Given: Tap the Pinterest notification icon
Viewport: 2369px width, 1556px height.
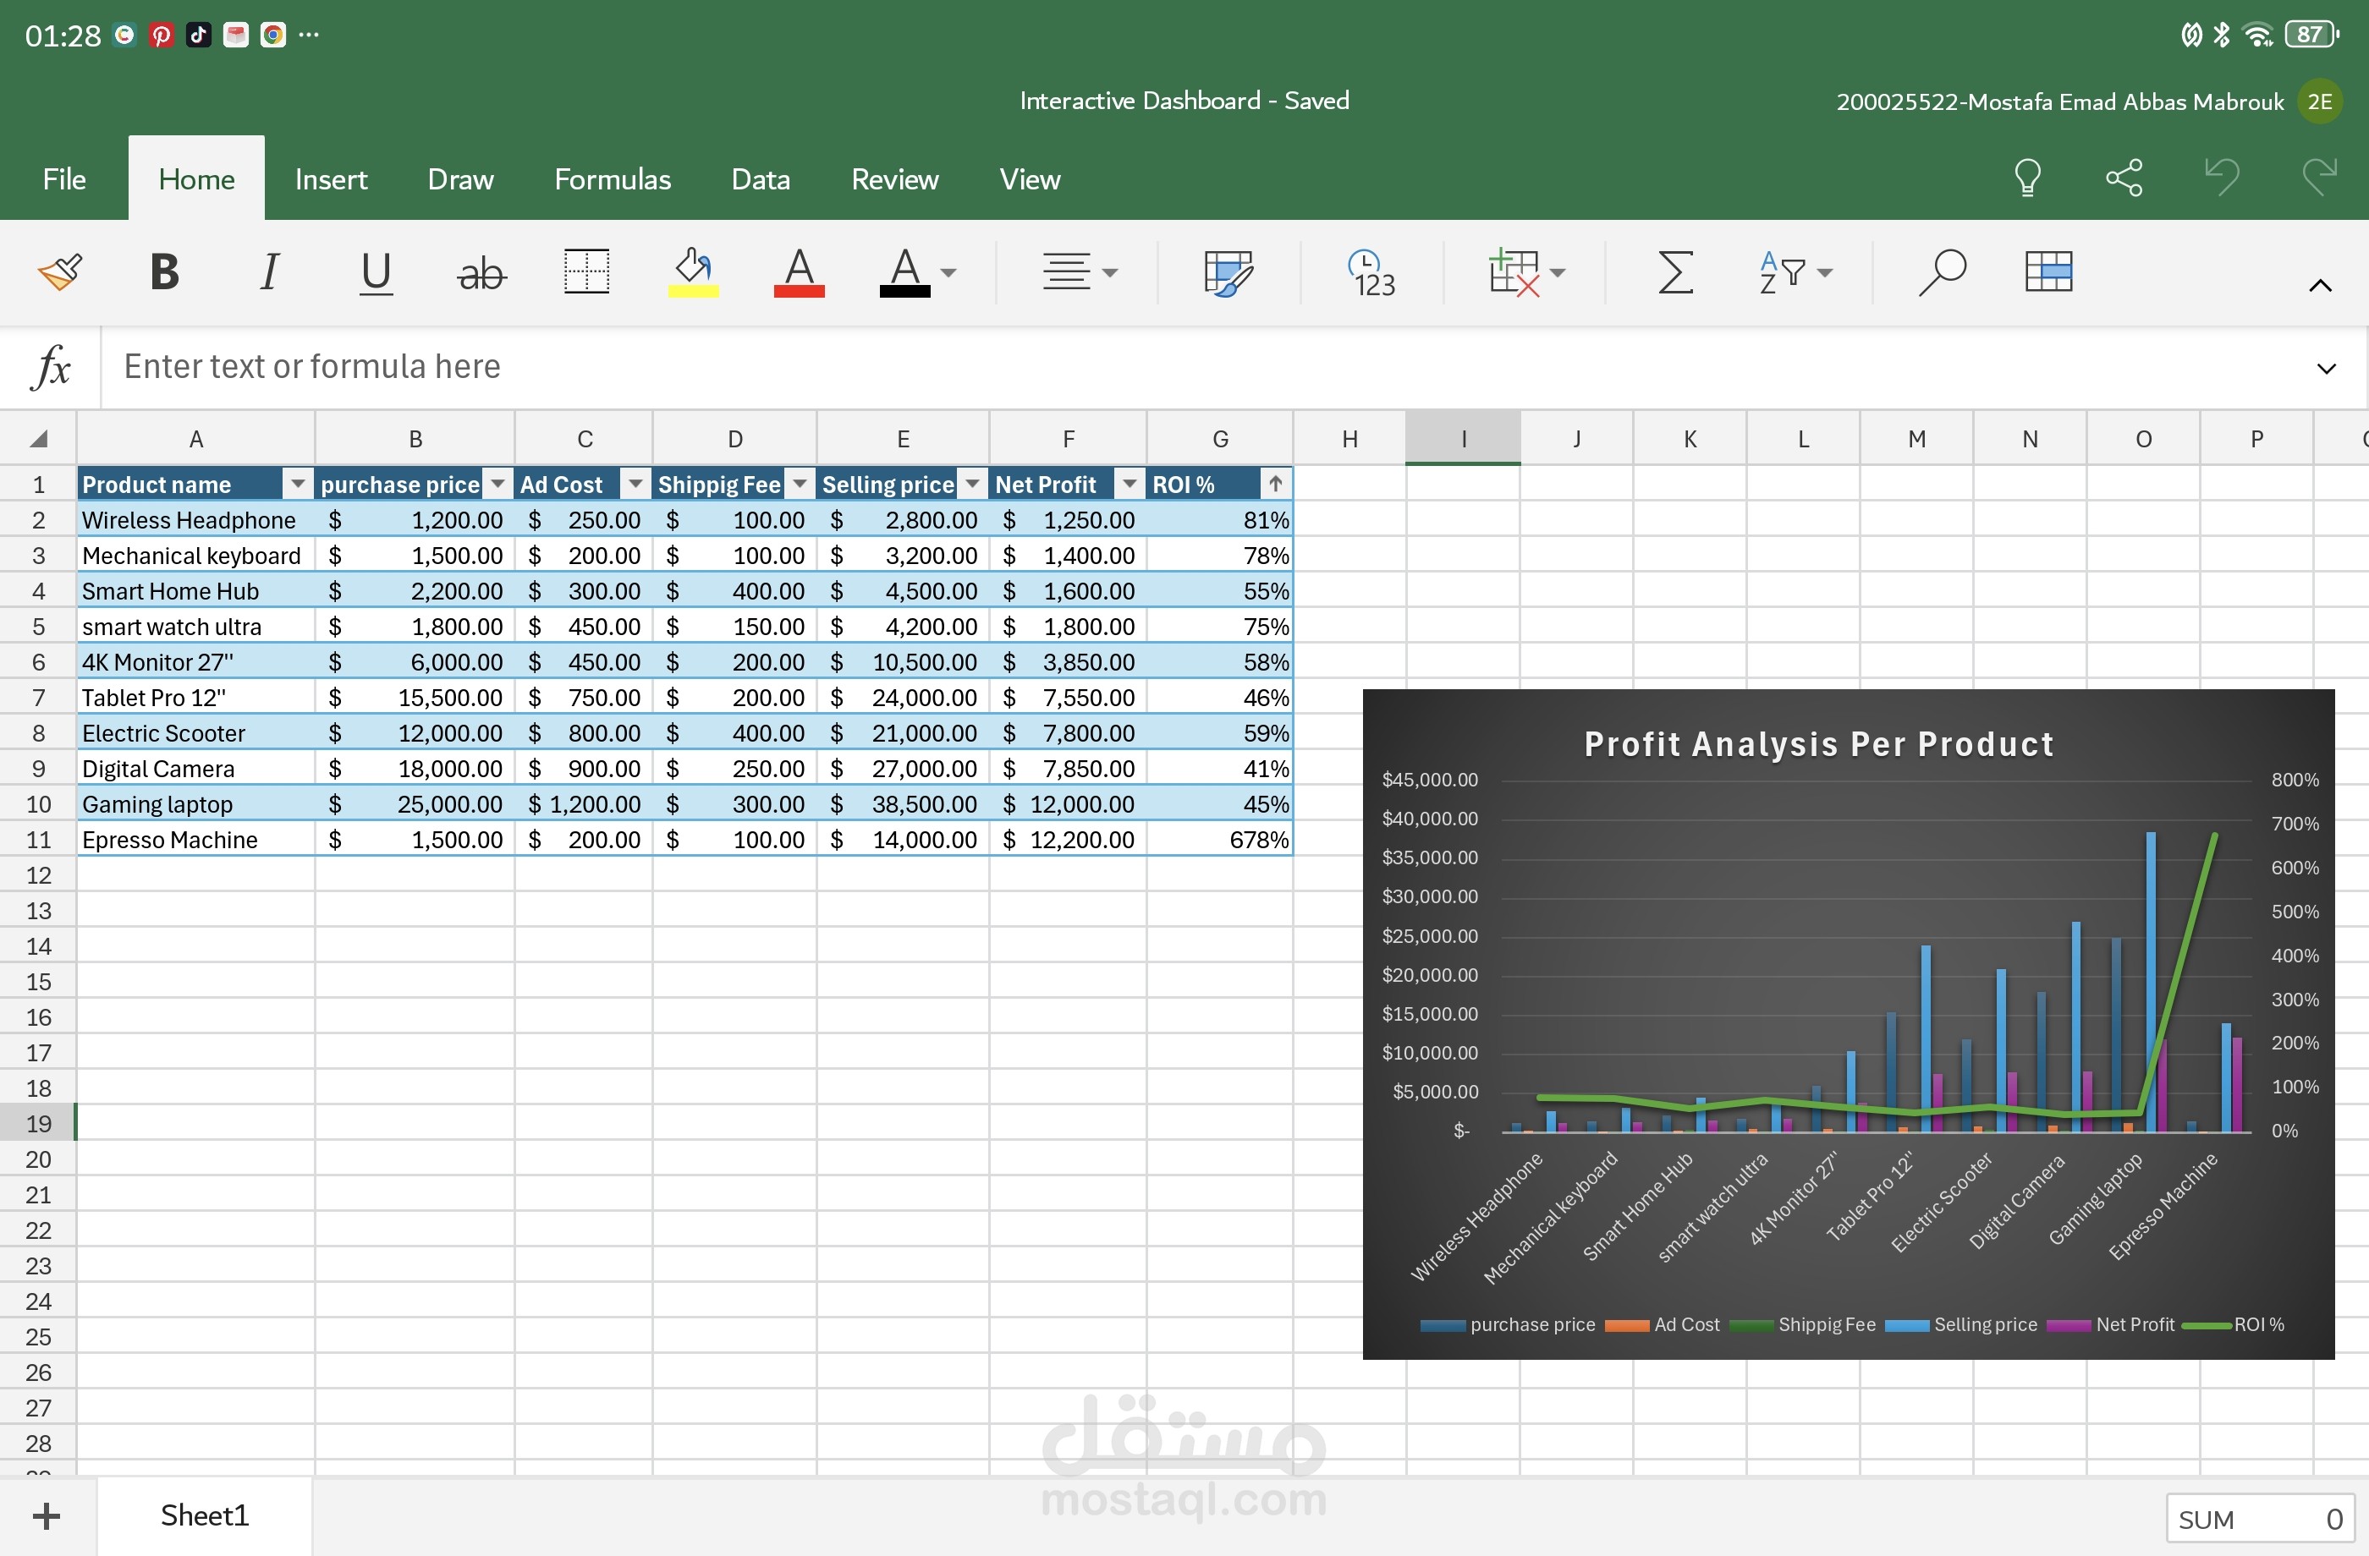Looking at the screenshot, I should pos(160,35).
